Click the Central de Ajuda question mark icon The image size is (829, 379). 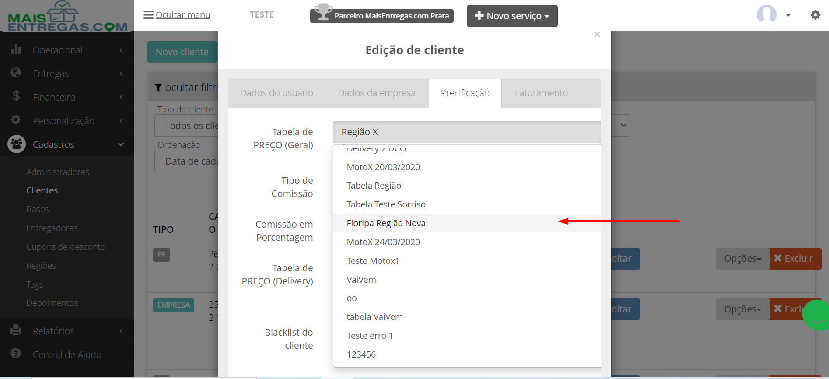coord(16,354)
